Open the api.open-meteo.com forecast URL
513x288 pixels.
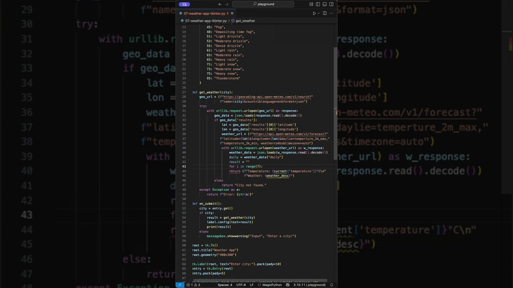point(290,134)
